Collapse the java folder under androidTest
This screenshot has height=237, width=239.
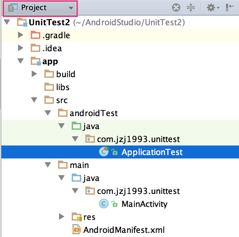click(61, 126)
